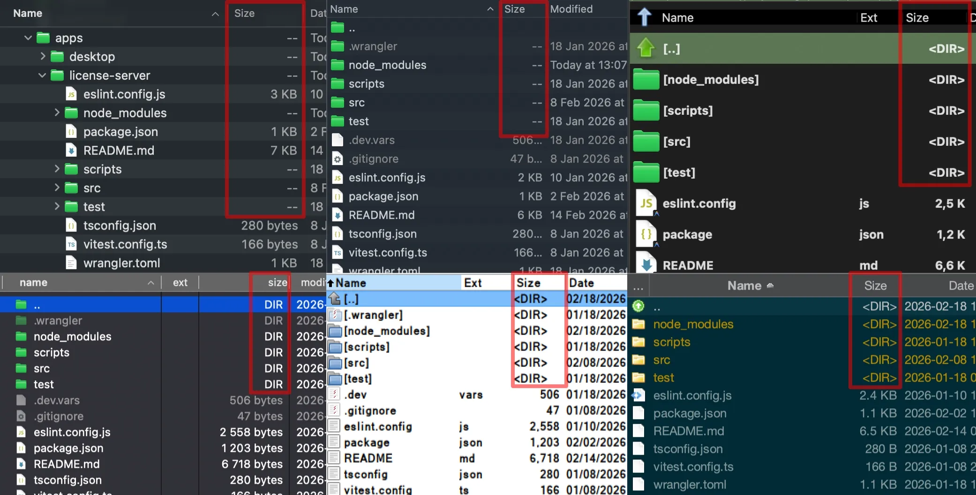Click wrangler.toml file icon in tree view panel
Screen dimensions: 976x495
pyautogui.click(x=71, y=263)
